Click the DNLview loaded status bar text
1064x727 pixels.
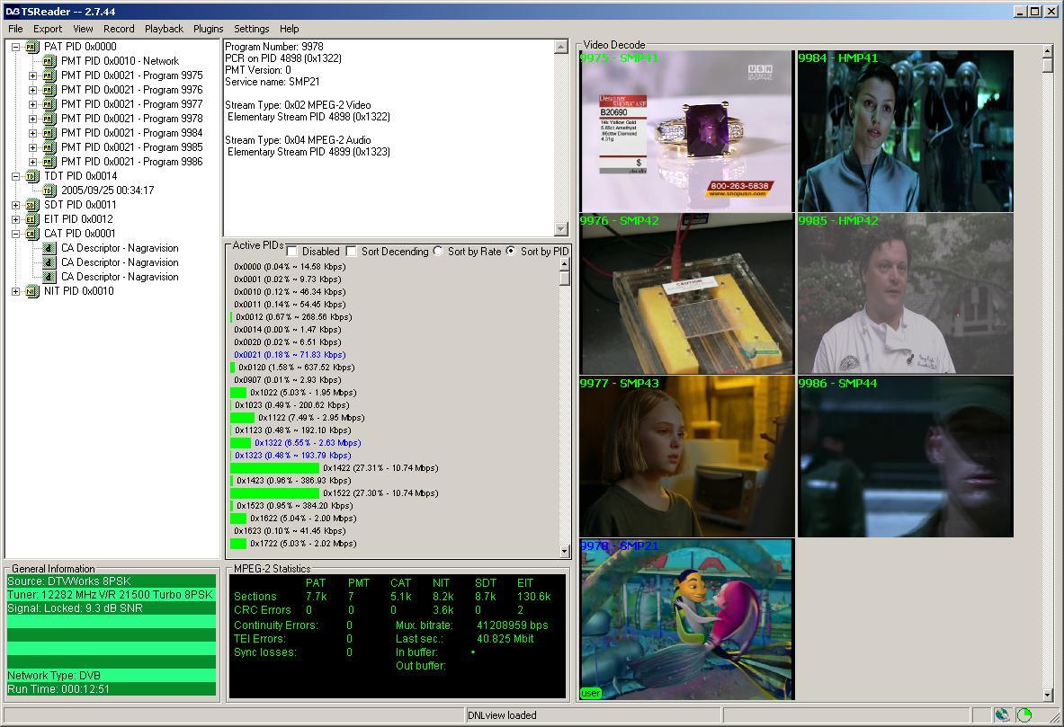click(x=502, y=714)
